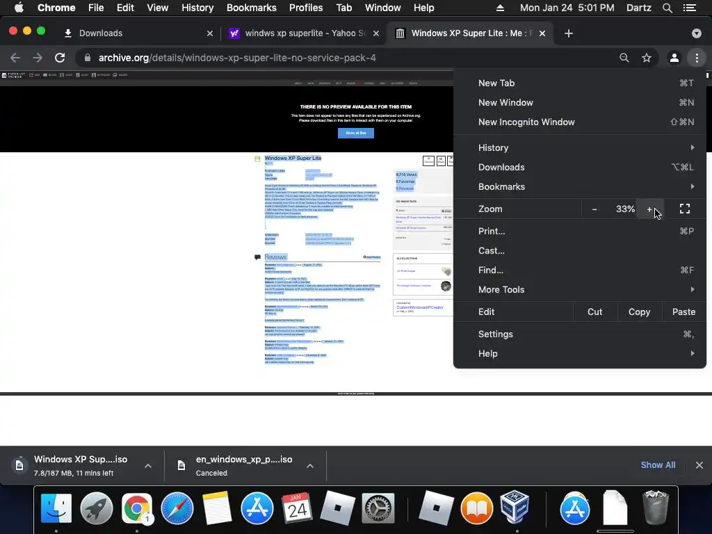Choose New Window from the menu

click(580, 103)
